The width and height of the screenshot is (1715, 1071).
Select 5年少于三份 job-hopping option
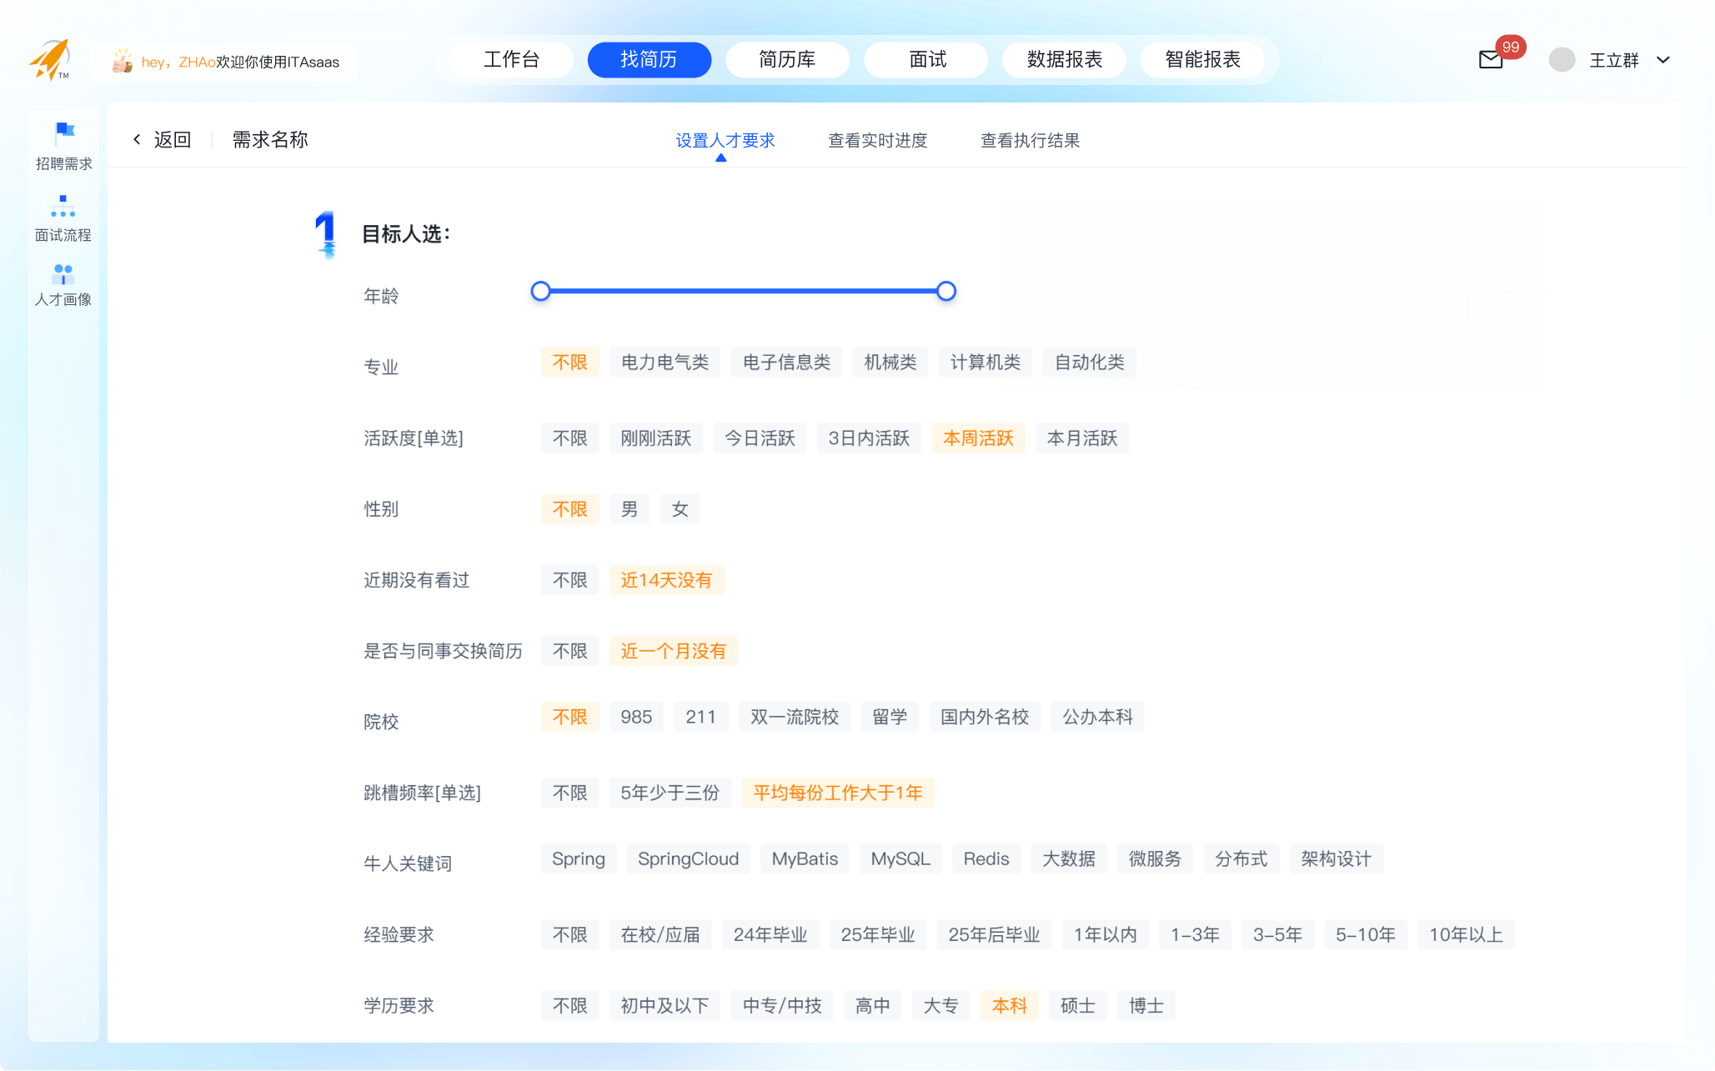click(669, 793)
